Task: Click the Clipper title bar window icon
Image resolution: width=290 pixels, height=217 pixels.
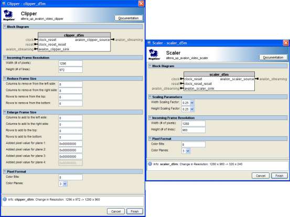Action: point(4,4)
